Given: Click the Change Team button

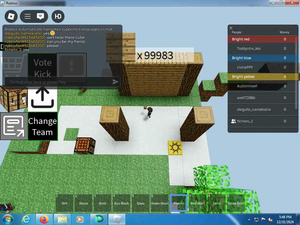Looking at the screenshot, I should coord(43,127).
